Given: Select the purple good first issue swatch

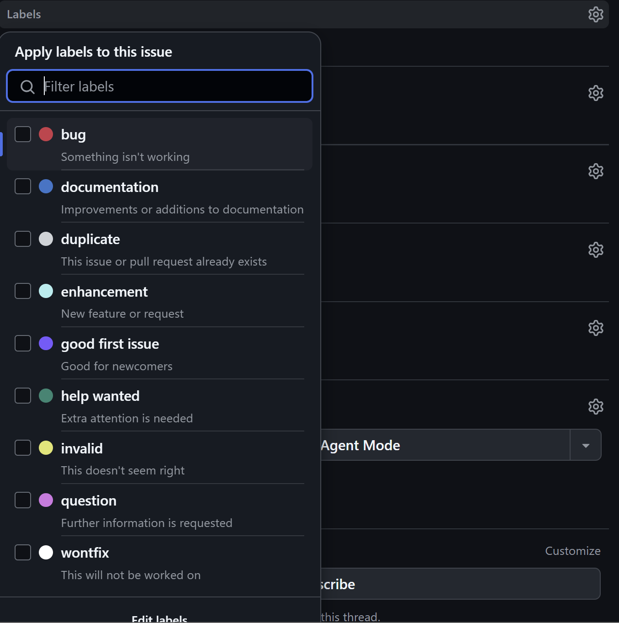Looking at the screenshot, I should click(x=46, y=343).
